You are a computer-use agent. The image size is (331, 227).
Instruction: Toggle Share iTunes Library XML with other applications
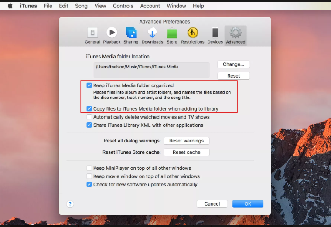click(x=89, y=125)
